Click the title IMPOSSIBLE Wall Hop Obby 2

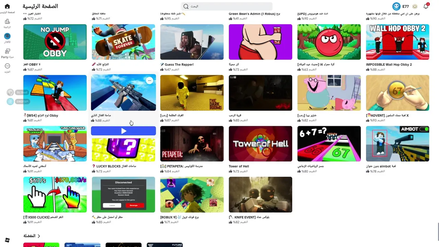coord(389,64)
